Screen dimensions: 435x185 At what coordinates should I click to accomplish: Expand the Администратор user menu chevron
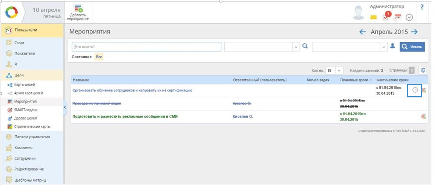tap(409, 17)
